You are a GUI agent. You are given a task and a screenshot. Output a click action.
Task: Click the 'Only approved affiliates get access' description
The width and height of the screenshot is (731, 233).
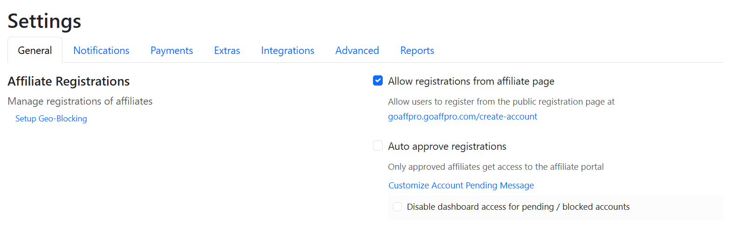point(495,166)
